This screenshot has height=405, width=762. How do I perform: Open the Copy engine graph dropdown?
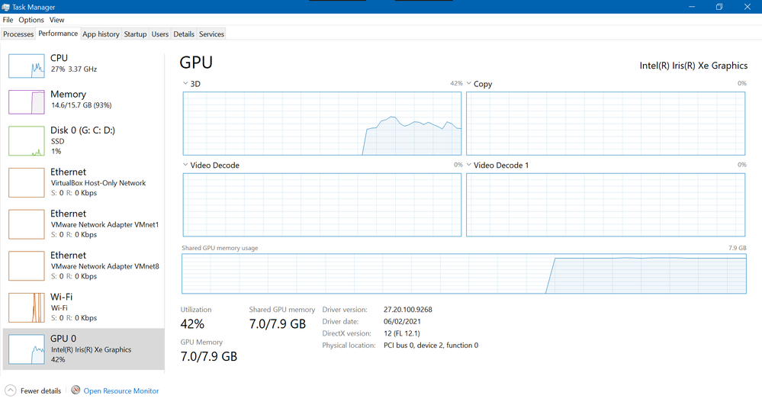[x=469, y=83]
